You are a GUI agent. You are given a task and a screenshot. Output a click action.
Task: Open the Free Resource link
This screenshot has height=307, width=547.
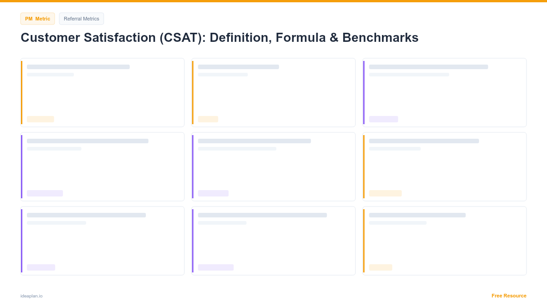[x=509, y=296]
